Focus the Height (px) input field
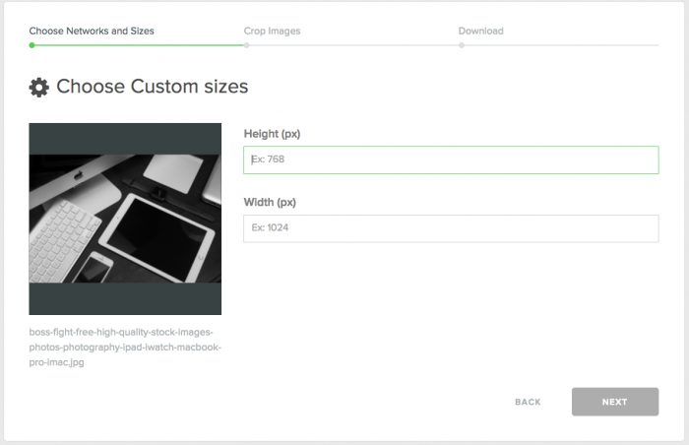Screen dimensions: 689x445 (451, 159)
